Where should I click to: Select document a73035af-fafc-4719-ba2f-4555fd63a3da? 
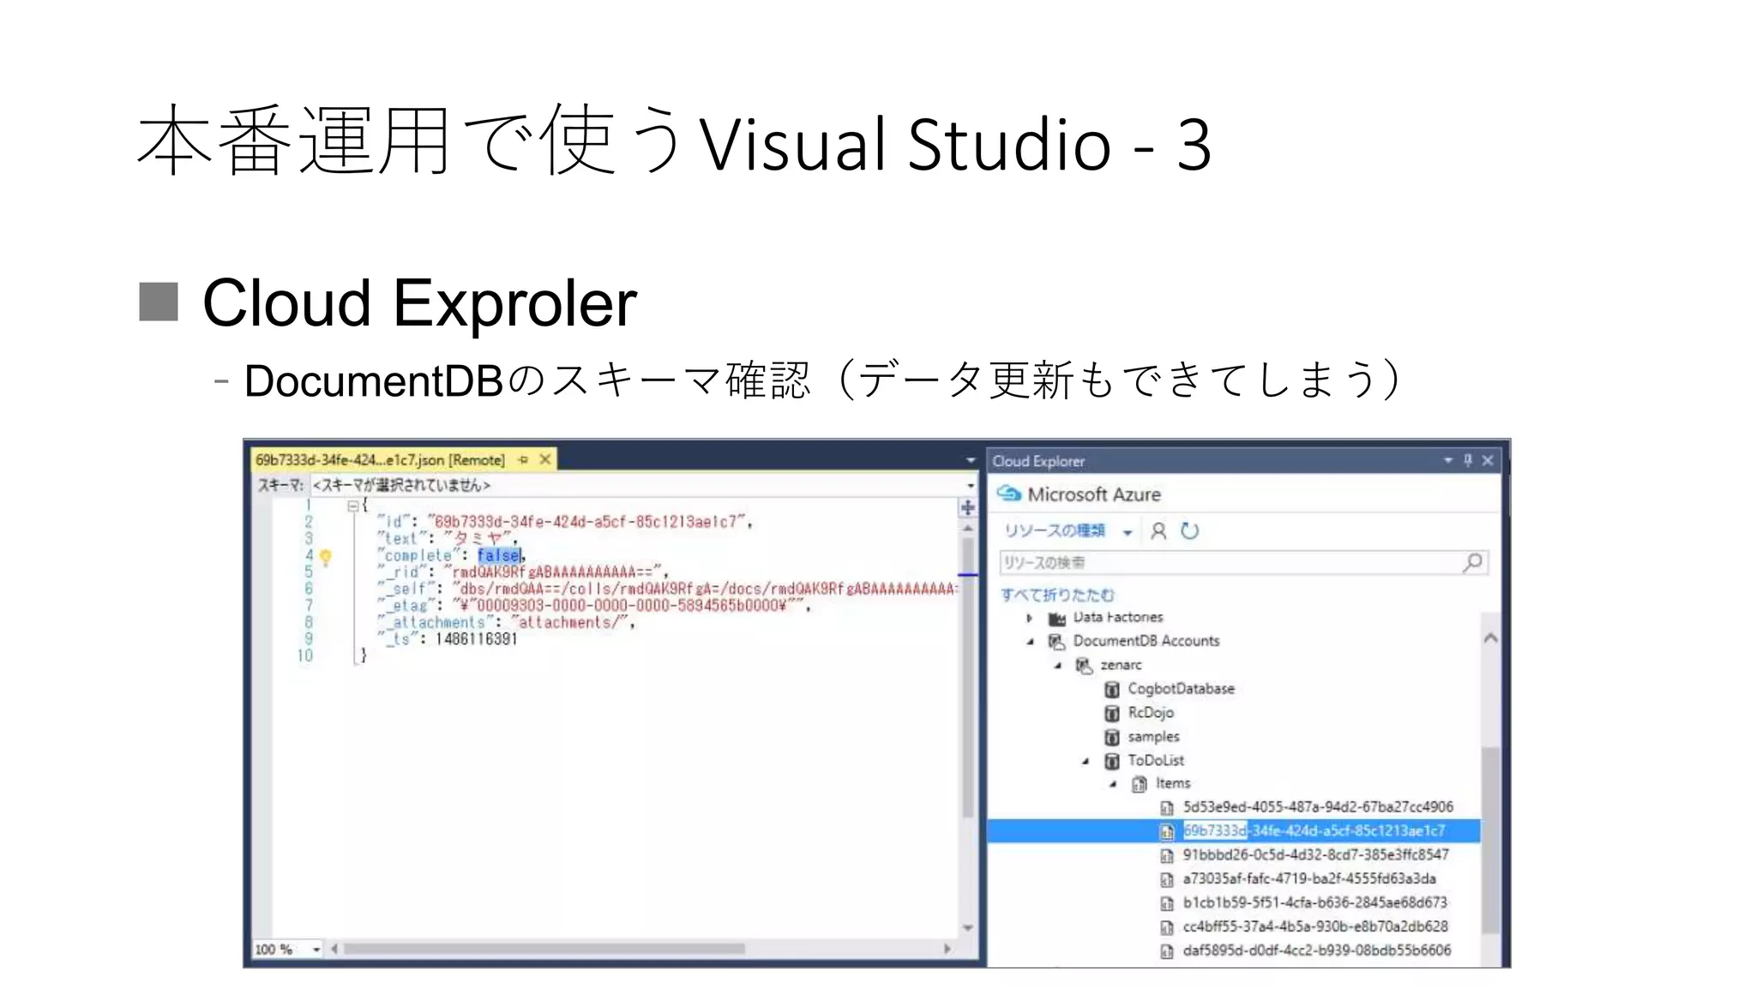(1309, 879)
